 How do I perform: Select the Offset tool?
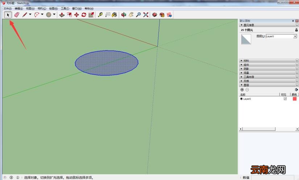69,15
